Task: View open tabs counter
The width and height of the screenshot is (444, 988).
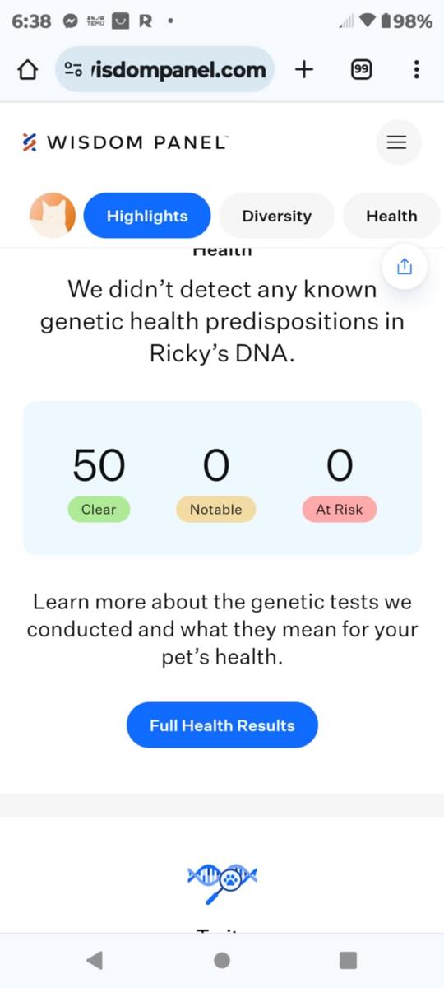Action: 361,70
